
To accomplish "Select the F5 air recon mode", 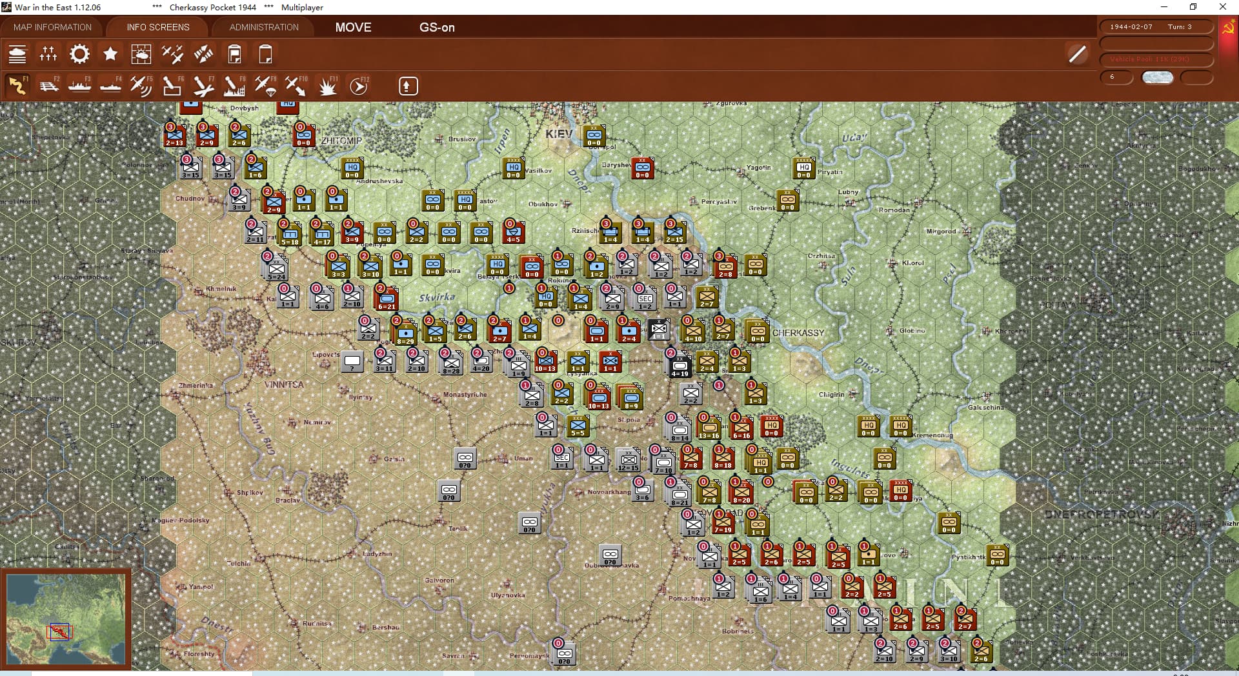I will 141,86.
